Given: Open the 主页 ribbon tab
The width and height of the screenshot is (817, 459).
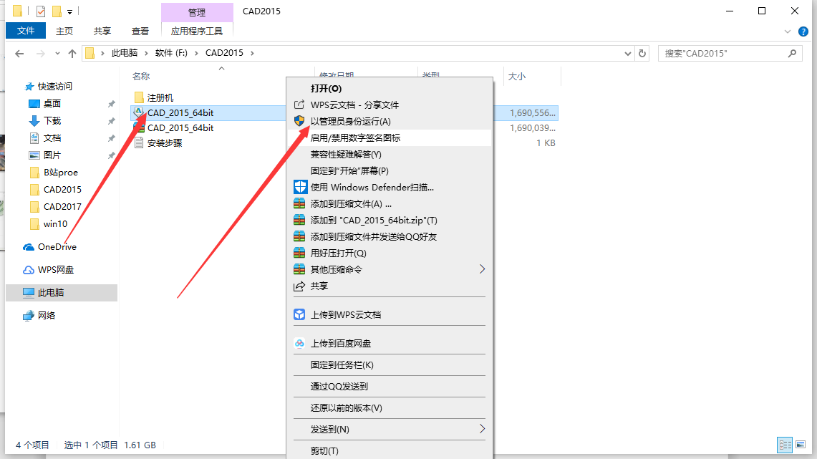Looking at the screenshot, I should (x=64, y=32).
